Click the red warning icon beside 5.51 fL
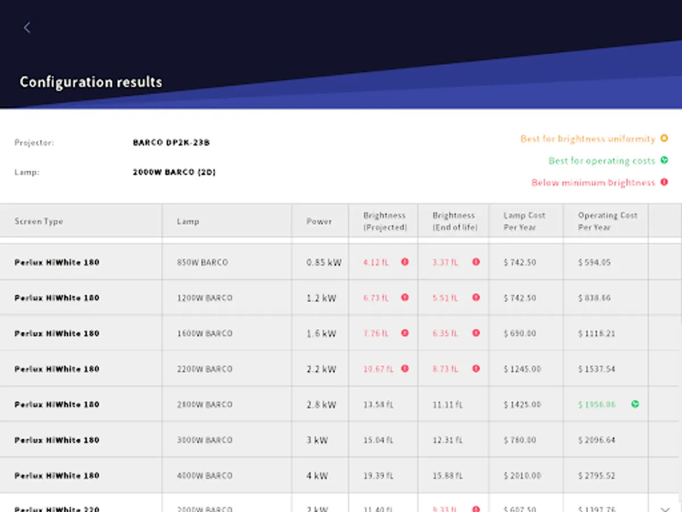 (x=476, y=298)
